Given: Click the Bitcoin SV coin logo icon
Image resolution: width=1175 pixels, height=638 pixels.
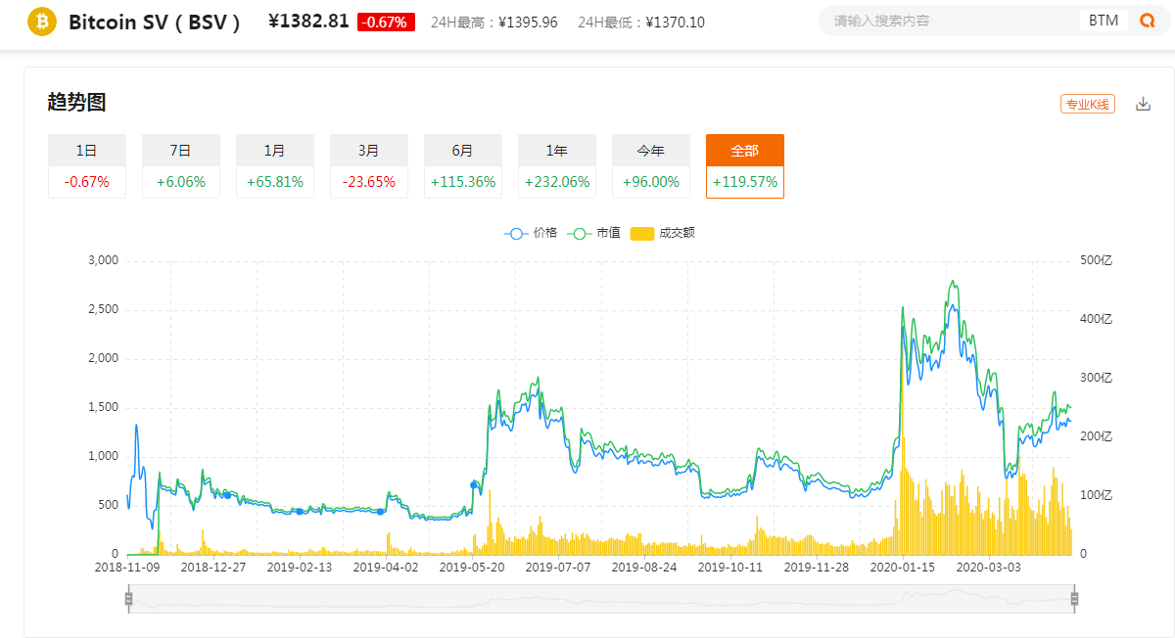Looking at the screenshot, I should click(42, 21).
